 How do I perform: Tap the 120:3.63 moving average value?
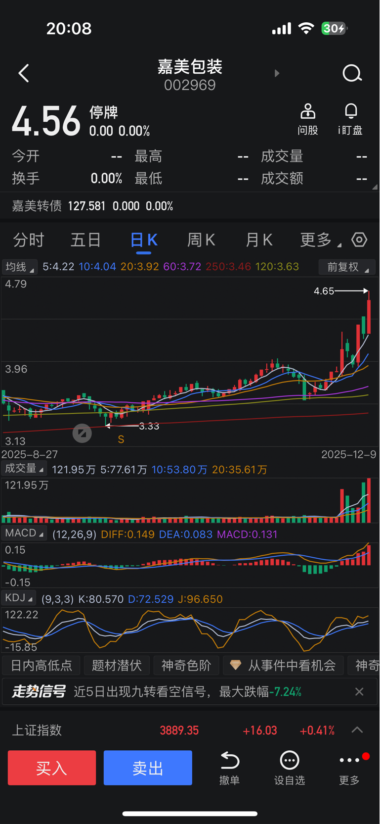(277, 267)
